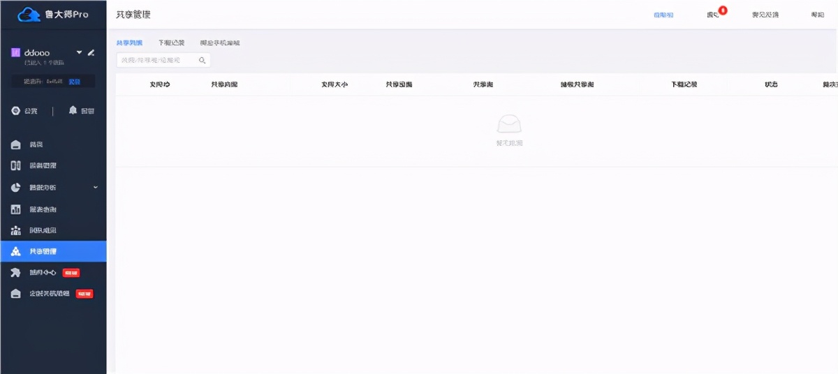Image resolution: width=838 pixels, height=374 pixels.
Task: Click the purple avatar next to ddooo
Action: (x=15, y=52)
